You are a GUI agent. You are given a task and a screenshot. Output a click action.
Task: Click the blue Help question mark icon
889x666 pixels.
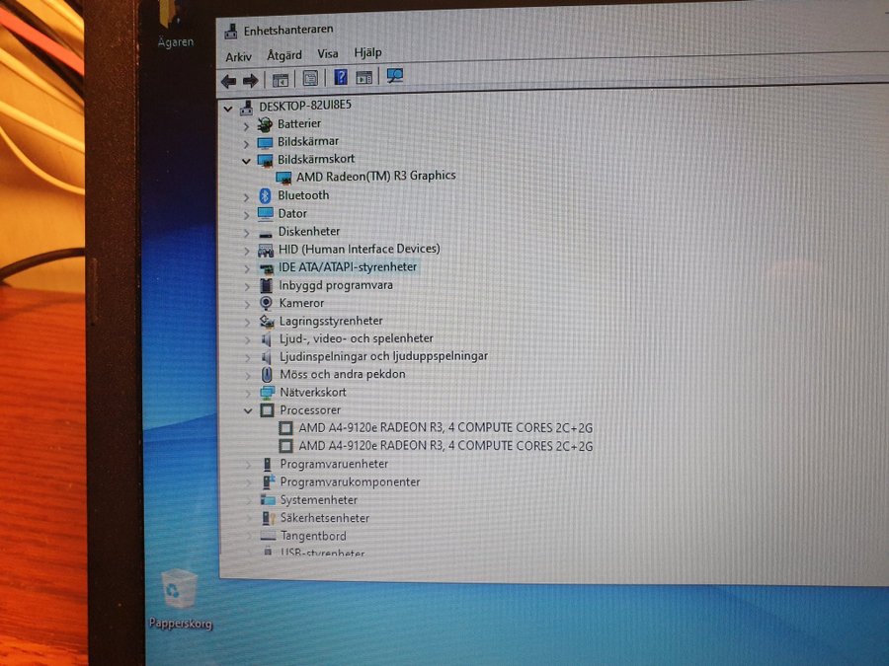pyautogui.click(x=341, y=77)
